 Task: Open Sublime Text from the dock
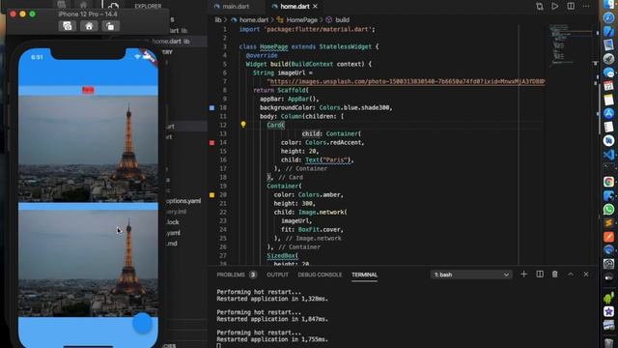(609, 223)
